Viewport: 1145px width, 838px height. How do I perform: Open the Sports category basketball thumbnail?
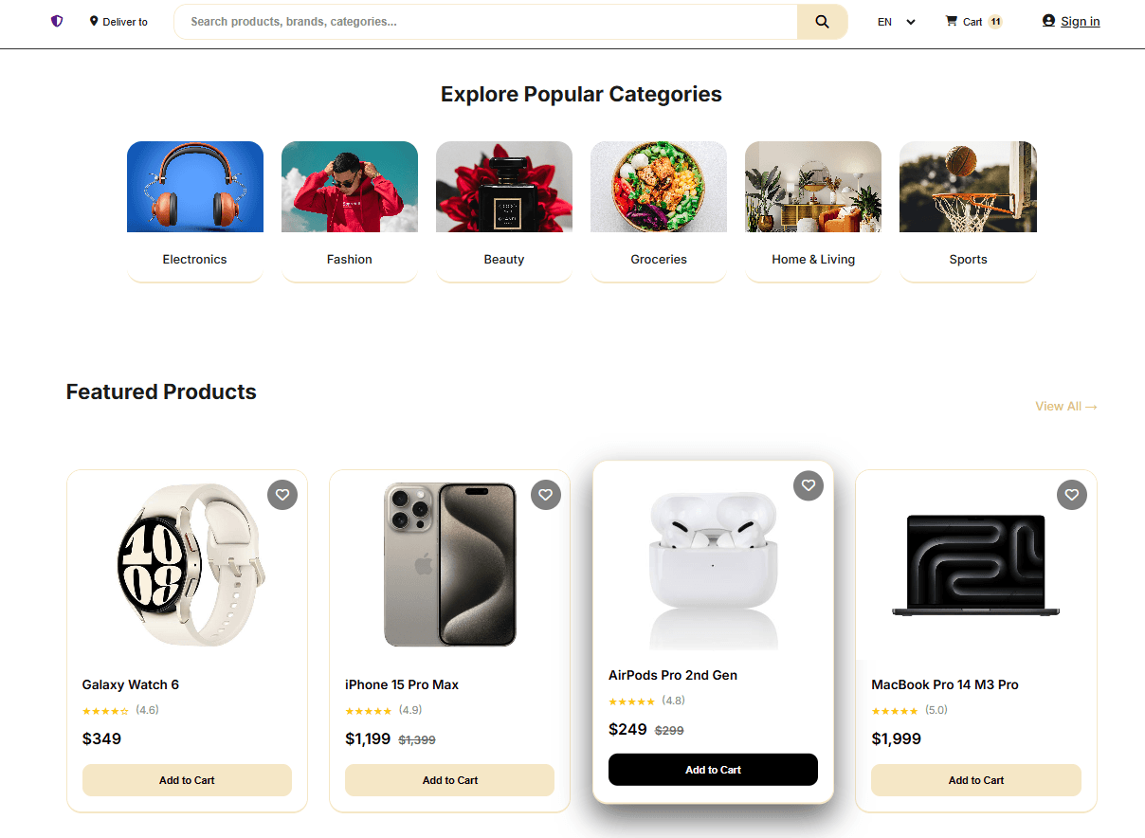(x=968, y=187)
